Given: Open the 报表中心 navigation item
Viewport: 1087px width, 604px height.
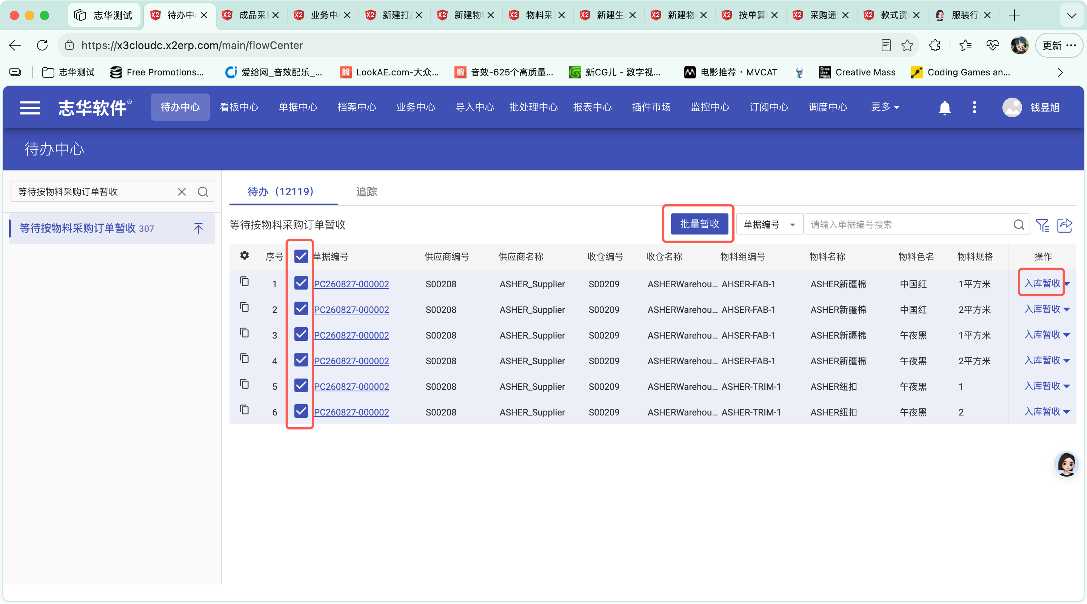Looking at the screenshot, I should click(x=593, y=107).
